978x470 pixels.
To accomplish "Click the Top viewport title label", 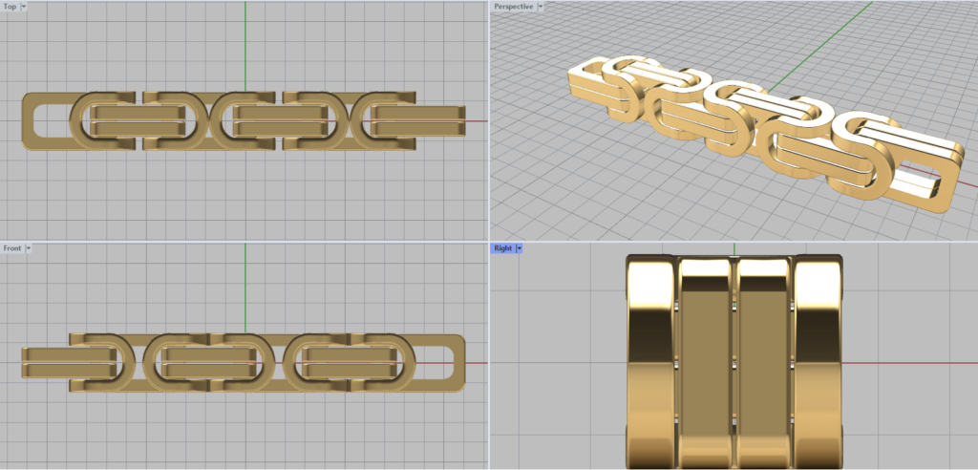I will [x=10, y=7].
